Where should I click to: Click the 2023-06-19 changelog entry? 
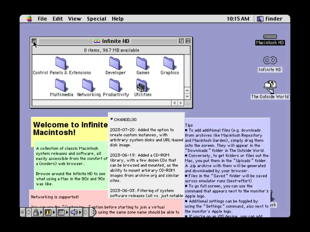pos(144,168)
